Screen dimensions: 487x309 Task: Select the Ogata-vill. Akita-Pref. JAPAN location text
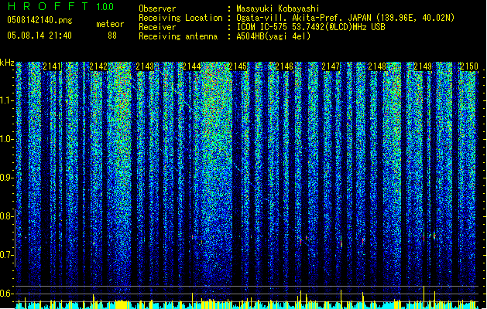point(345,18)
